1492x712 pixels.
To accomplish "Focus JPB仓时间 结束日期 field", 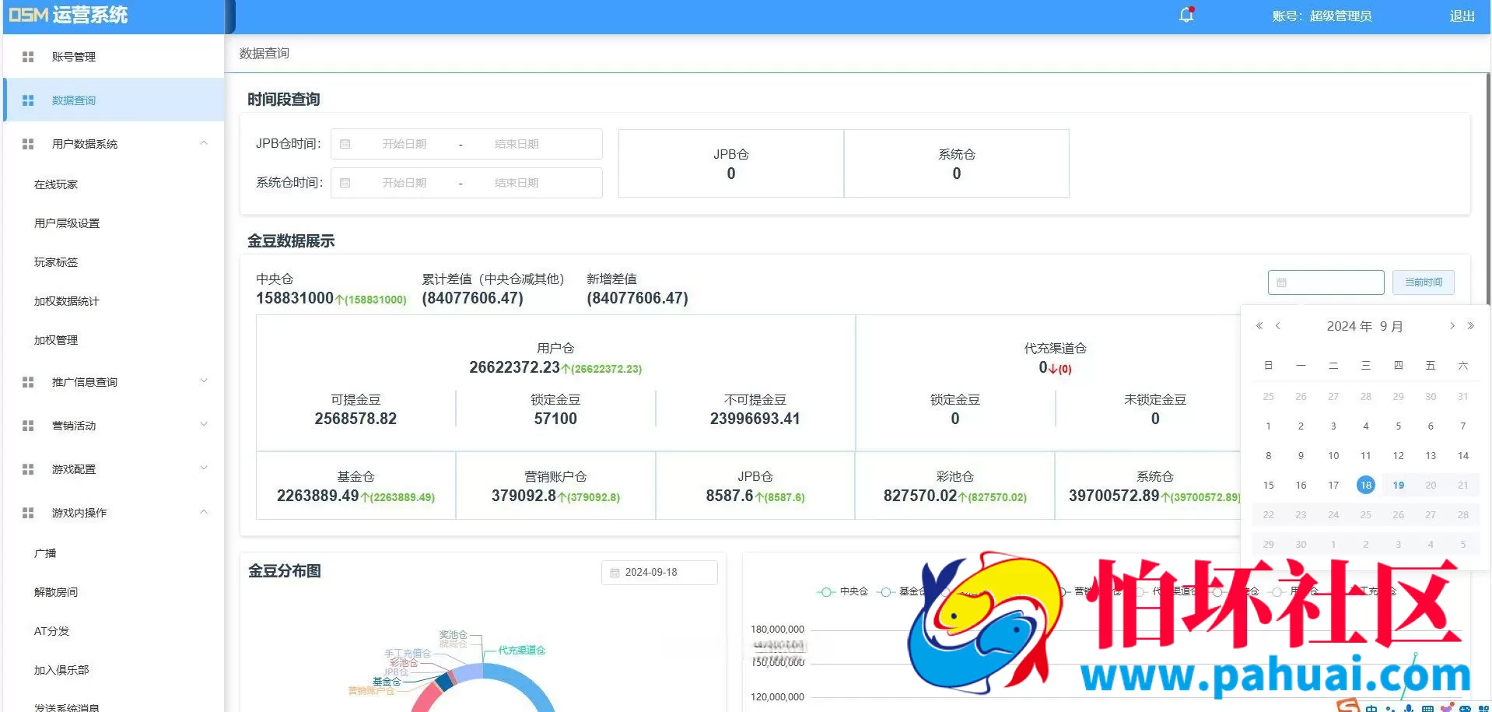I will 517,144.
